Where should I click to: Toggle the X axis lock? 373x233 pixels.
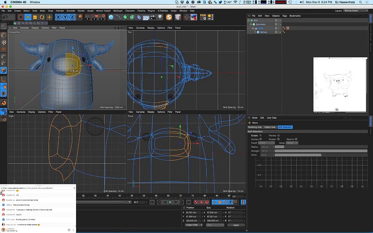point(58,17)
